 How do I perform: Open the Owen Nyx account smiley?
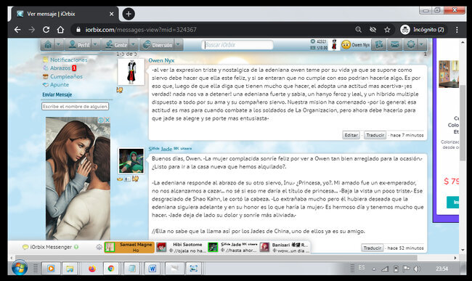click(346, 45)
